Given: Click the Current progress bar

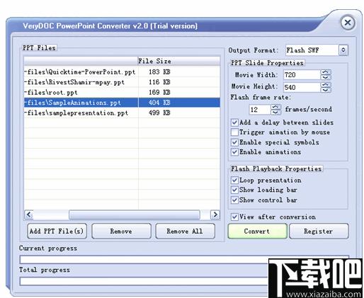Looking at the screenshot, I should click(x=184, y=259).
